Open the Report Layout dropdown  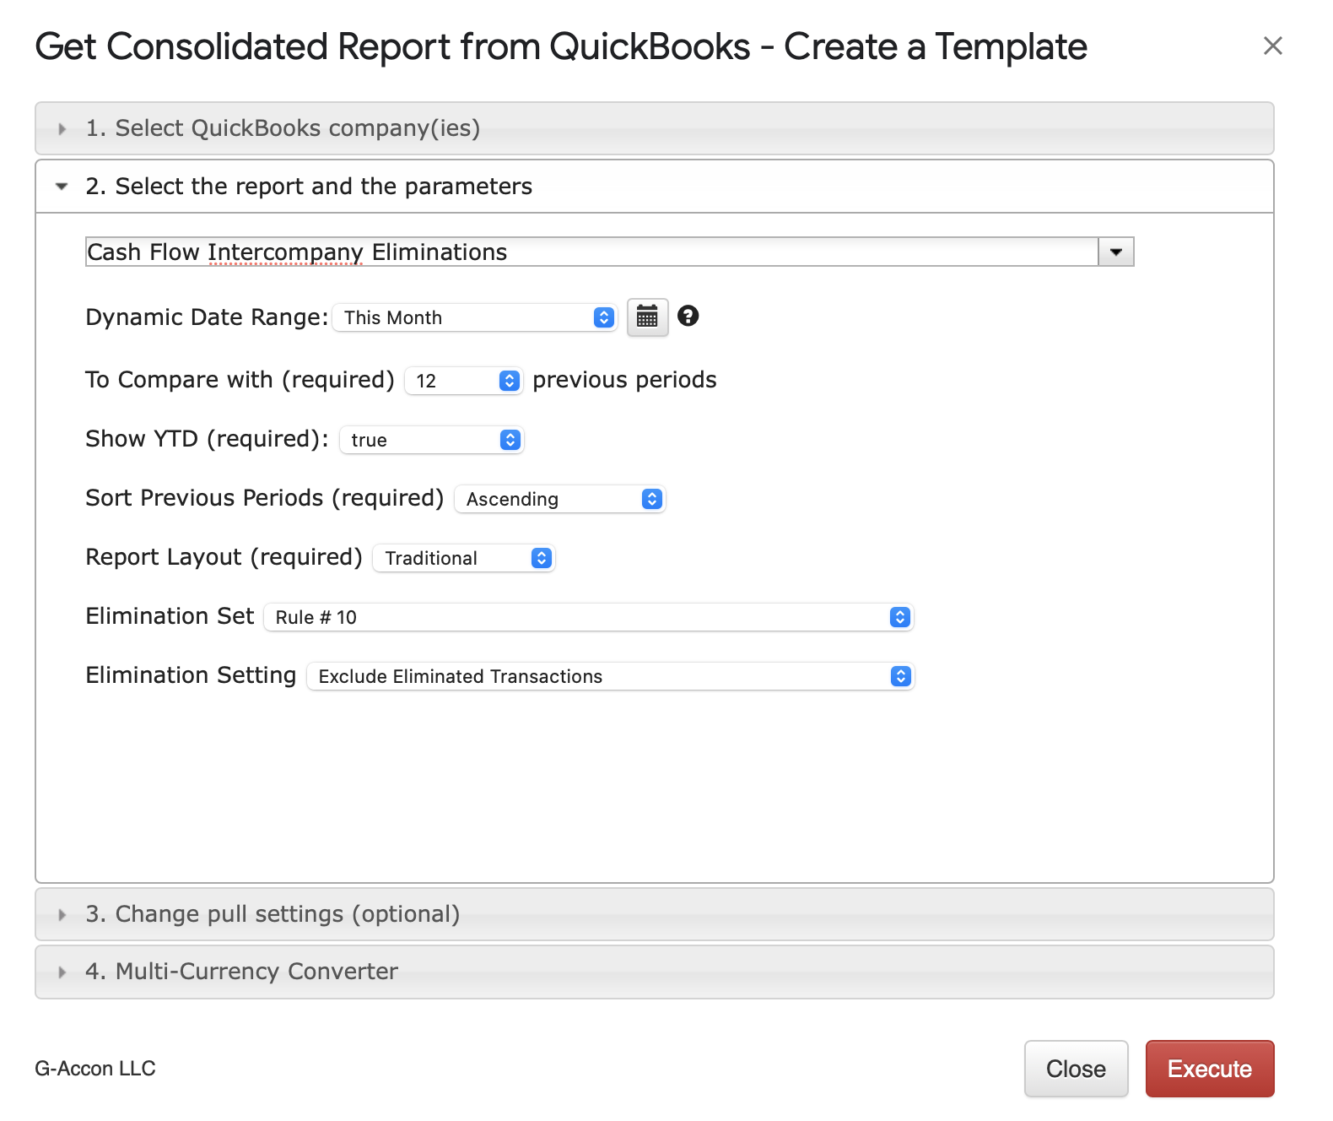coord(464,558)
